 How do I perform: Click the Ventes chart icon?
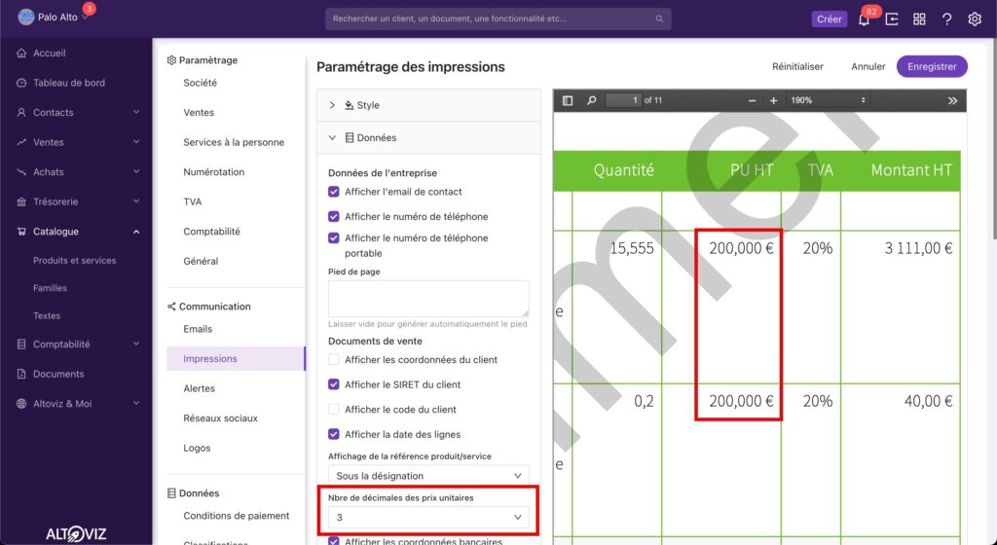pos(21,142)
